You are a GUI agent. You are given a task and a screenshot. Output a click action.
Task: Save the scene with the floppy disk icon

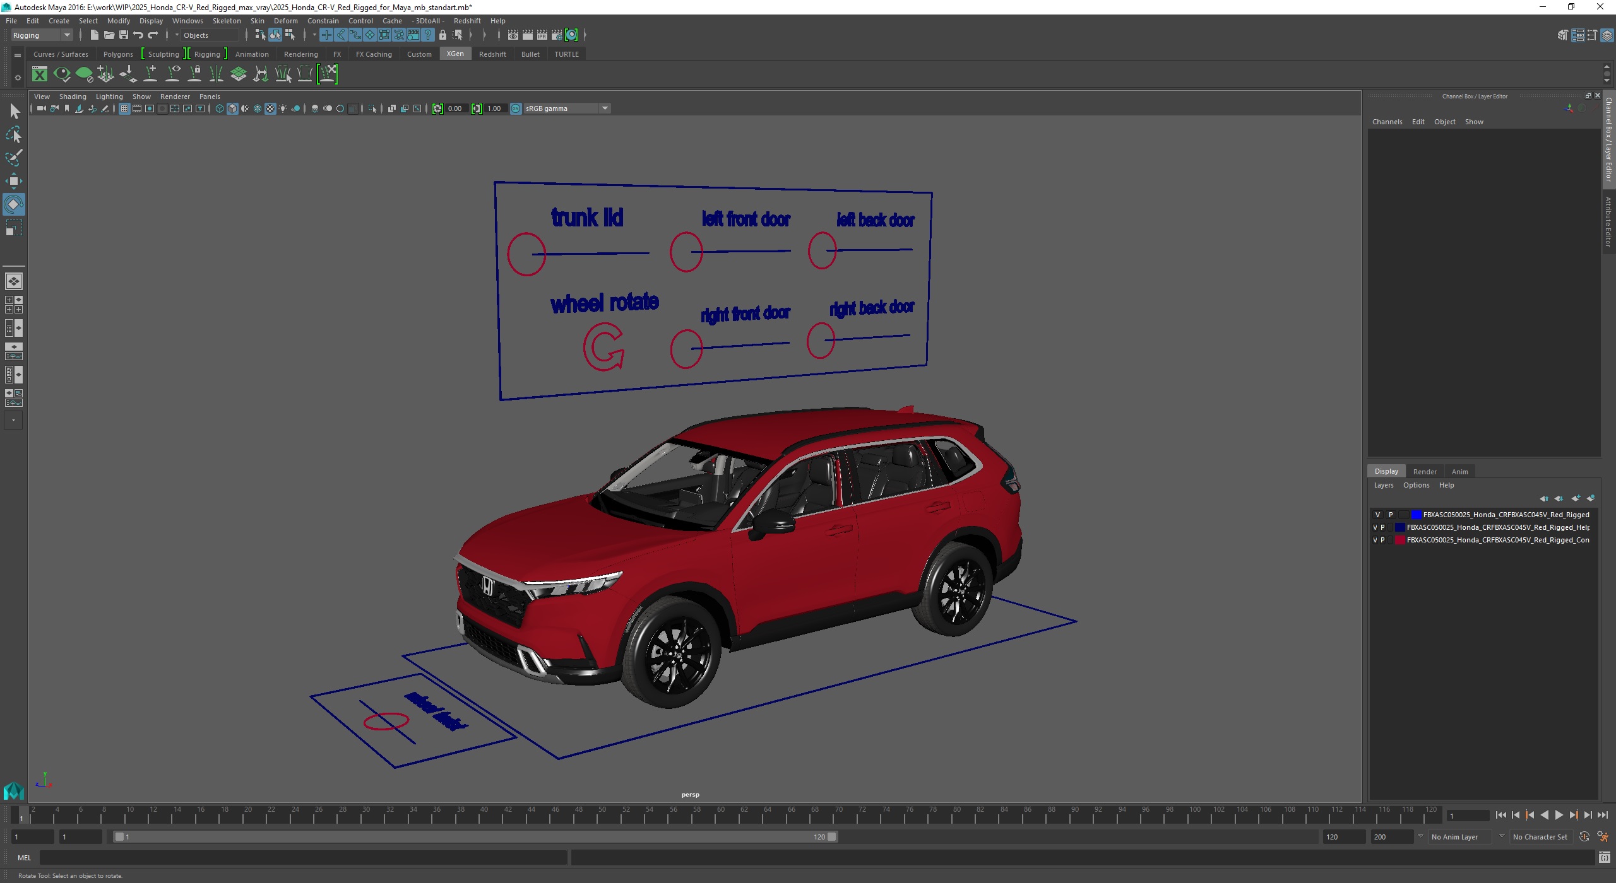(124, 35)
